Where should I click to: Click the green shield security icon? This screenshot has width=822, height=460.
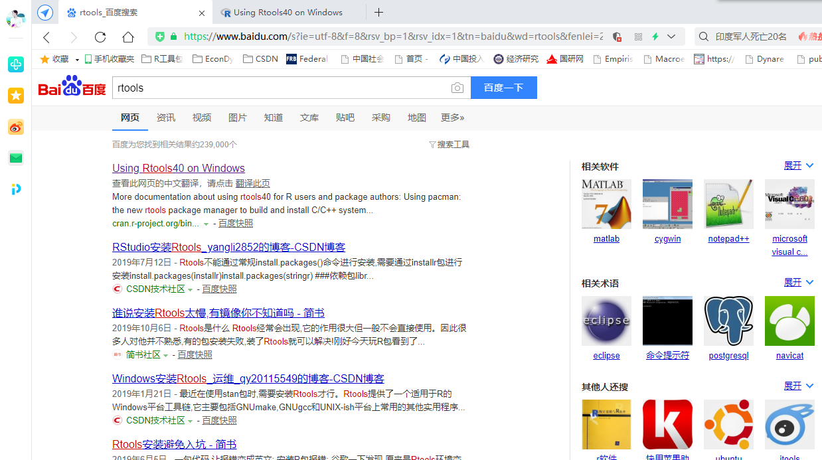tap(160, 37)
